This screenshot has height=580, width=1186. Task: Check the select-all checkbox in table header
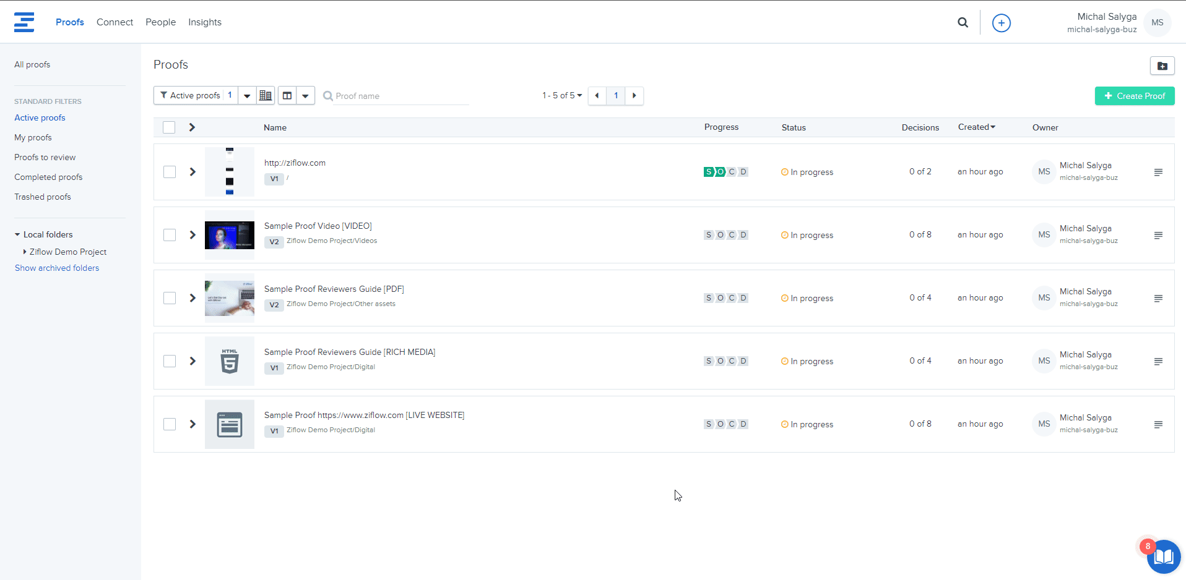pos(169,127)
